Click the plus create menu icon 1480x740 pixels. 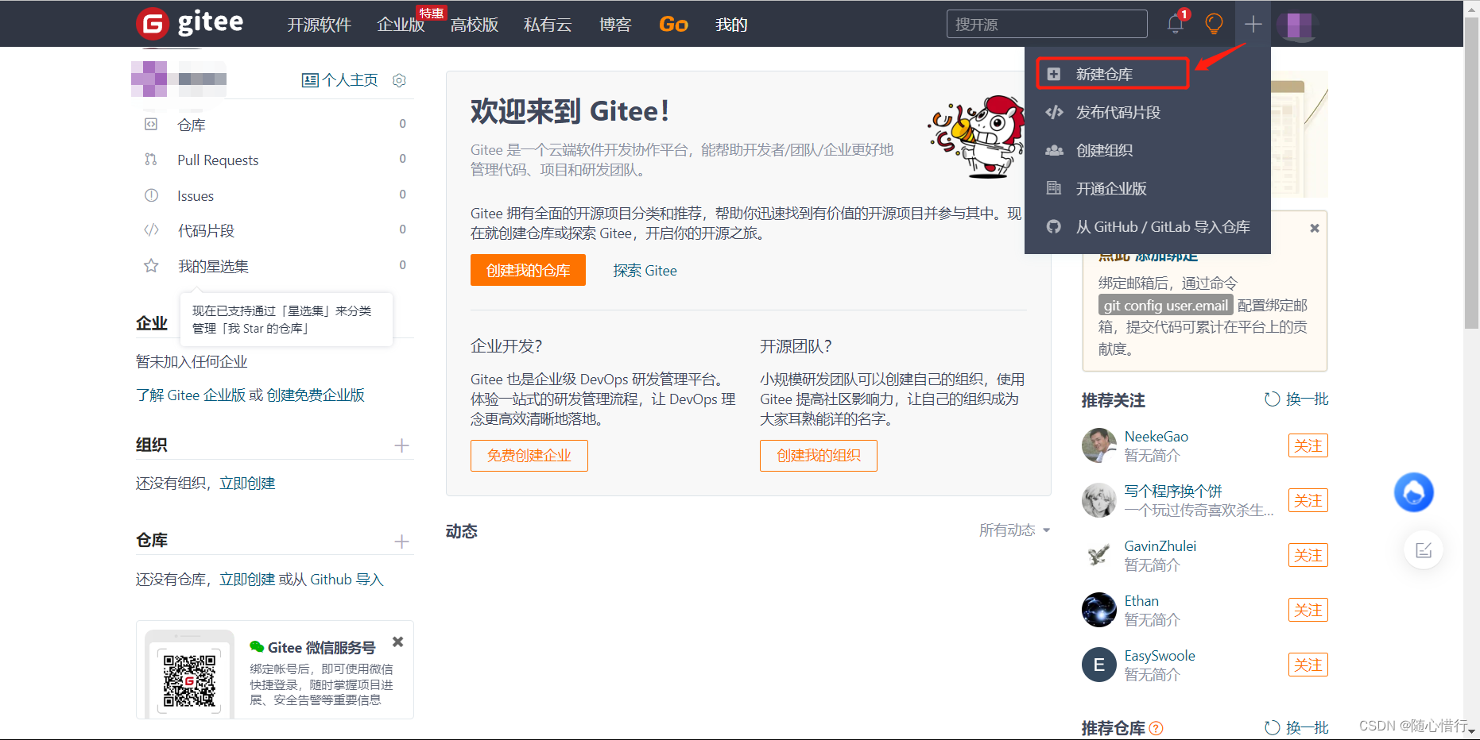1253,24
